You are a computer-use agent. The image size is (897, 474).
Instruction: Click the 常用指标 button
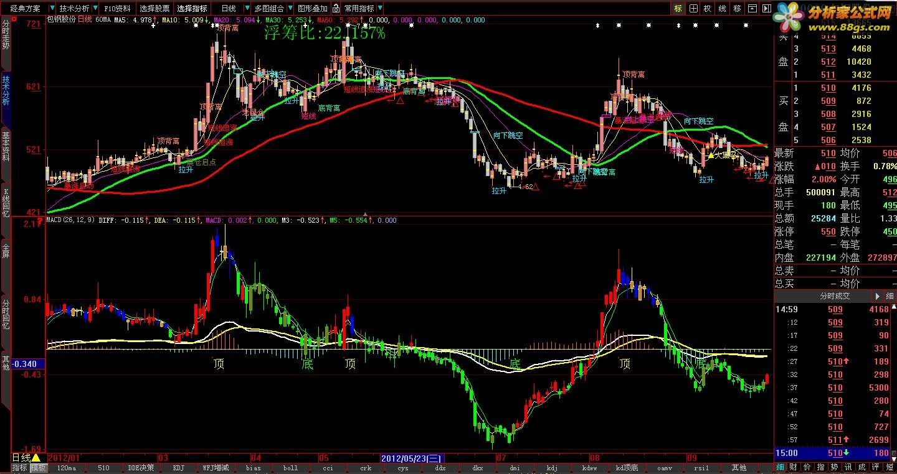click(x=359, y=9)
